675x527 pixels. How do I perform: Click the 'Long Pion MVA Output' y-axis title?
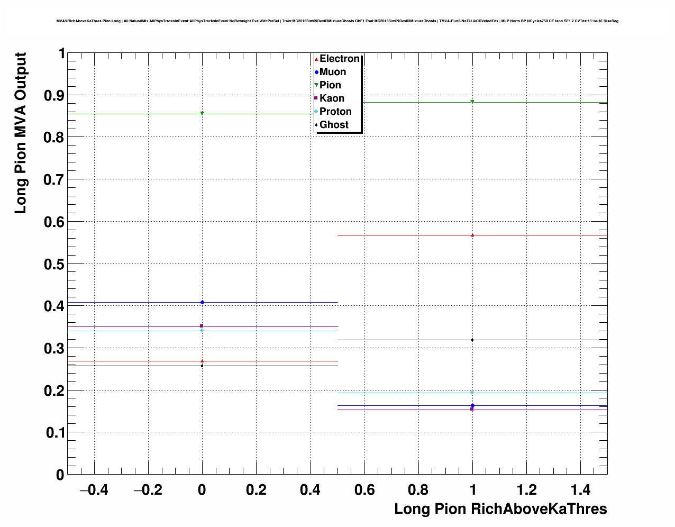(x=20, y=133)
